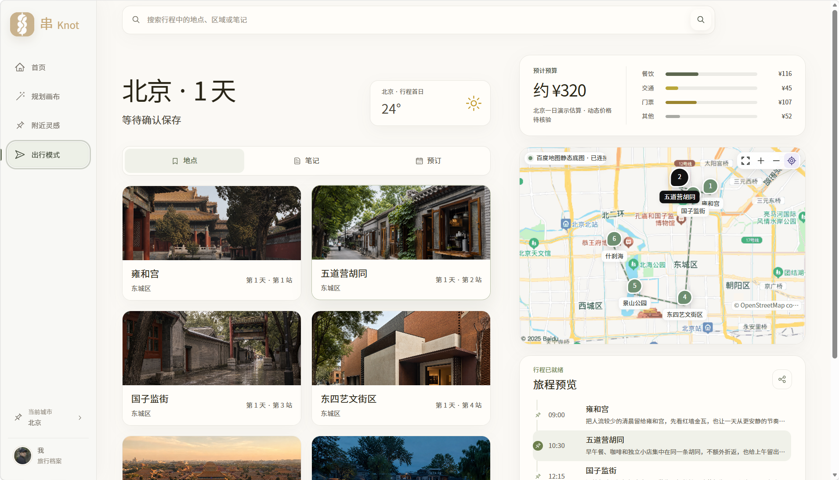Open 附近灵感 nearby inspiration
Image resolution: width=839 pixels, height=480 pixels.
pyautogui.click(x=48, y=125)
